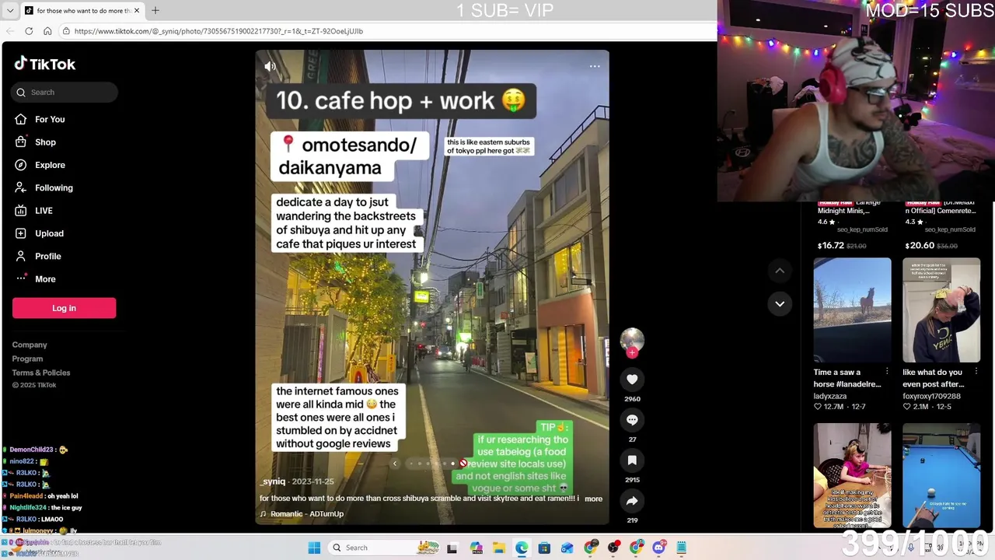
Task: Click the TikTok logo
Action: click(x=44, y=65)
